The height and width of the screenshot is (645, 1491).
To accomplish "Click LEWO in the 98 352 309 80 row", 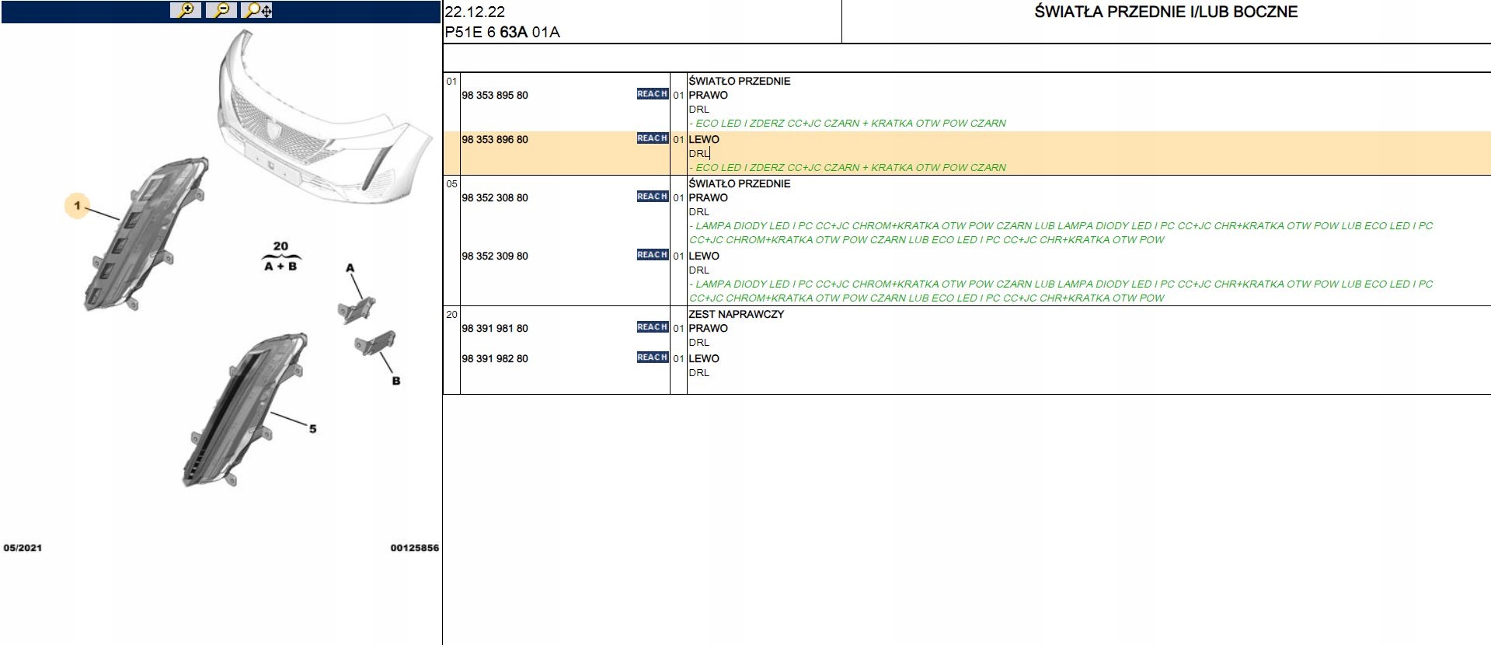I will tap(704, 256).
